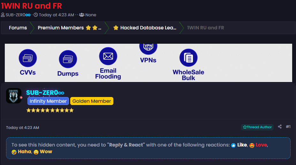Open the Premium Members breadcrumb
The image size is (296, 165).
pos(61,28)
